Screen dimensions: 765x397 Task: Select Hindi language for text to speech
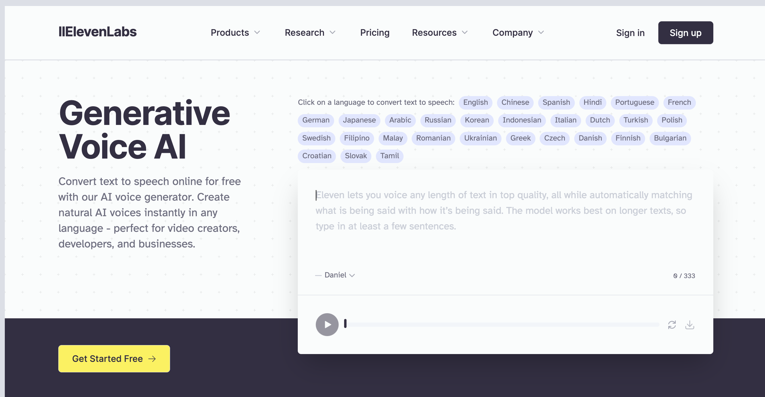593,102
